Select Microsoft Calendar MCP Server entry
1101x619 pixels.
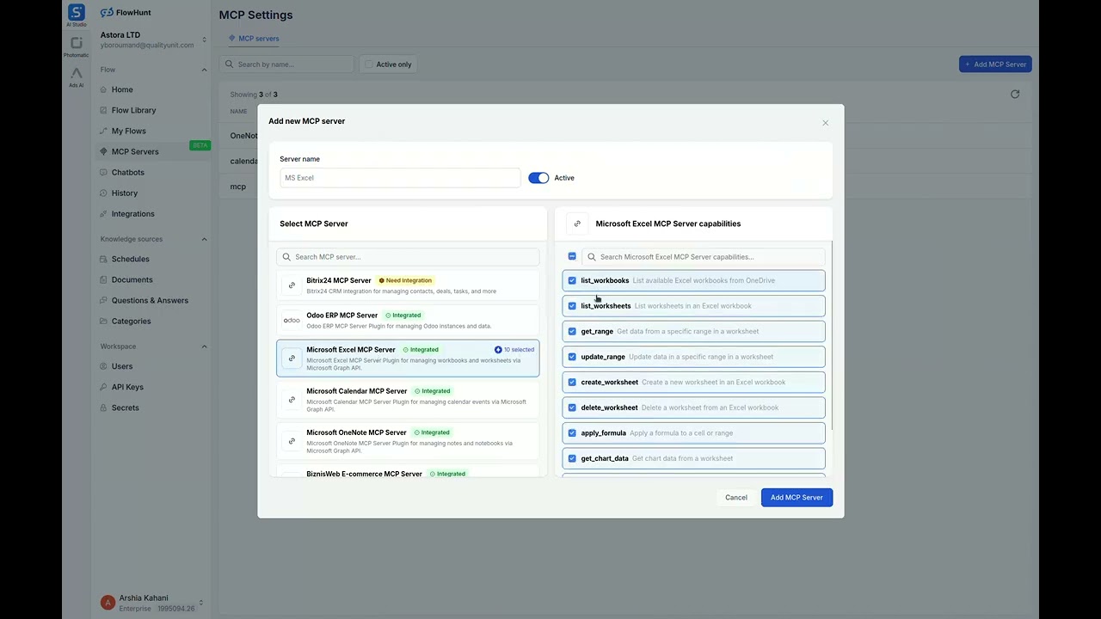pos(408,401)
